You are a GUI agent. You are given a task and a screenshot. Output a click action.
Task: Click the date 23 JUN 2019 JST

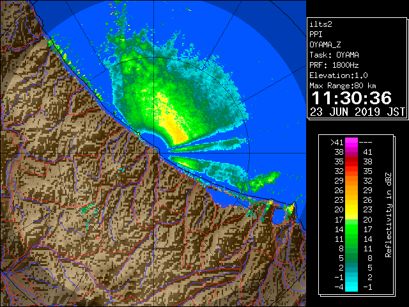point(357,112)
